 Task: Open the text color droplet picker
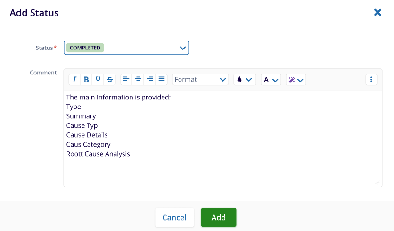[245, 80]
